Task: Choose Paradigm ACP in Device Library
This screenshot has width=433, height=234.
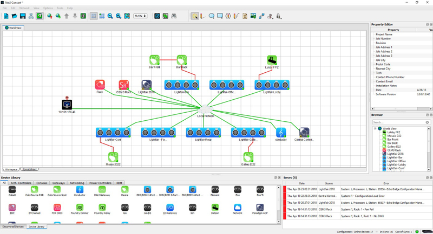Action: point(260,209)
